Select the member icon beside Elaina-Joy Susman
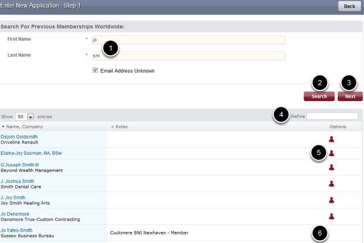The width and height of the screenshot is (364, 243). point(332,153)
